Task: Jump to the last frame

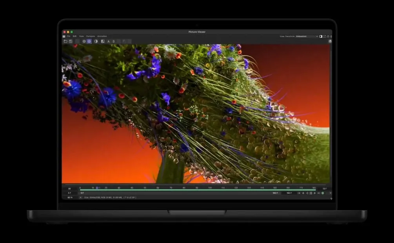Action: [x=319, y=193]
